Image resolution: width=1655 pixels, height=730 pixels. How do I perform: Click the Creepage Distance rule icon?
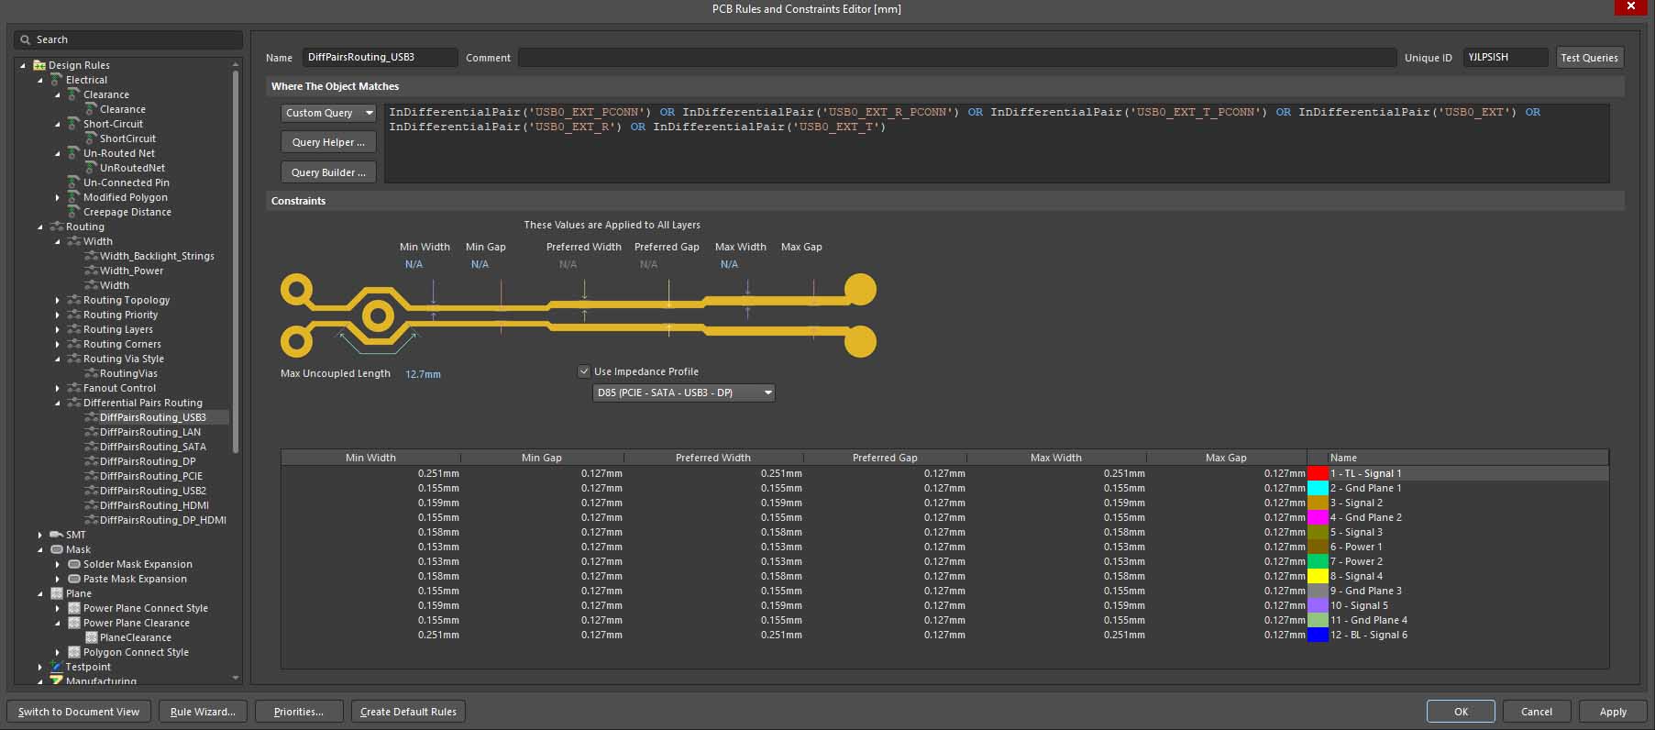(x=73, y=212)
